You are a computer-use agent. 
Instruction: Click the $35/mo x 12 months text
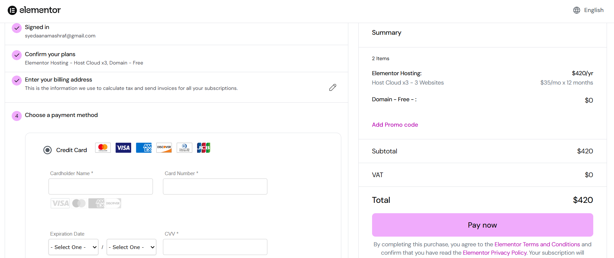coord(567,83)
